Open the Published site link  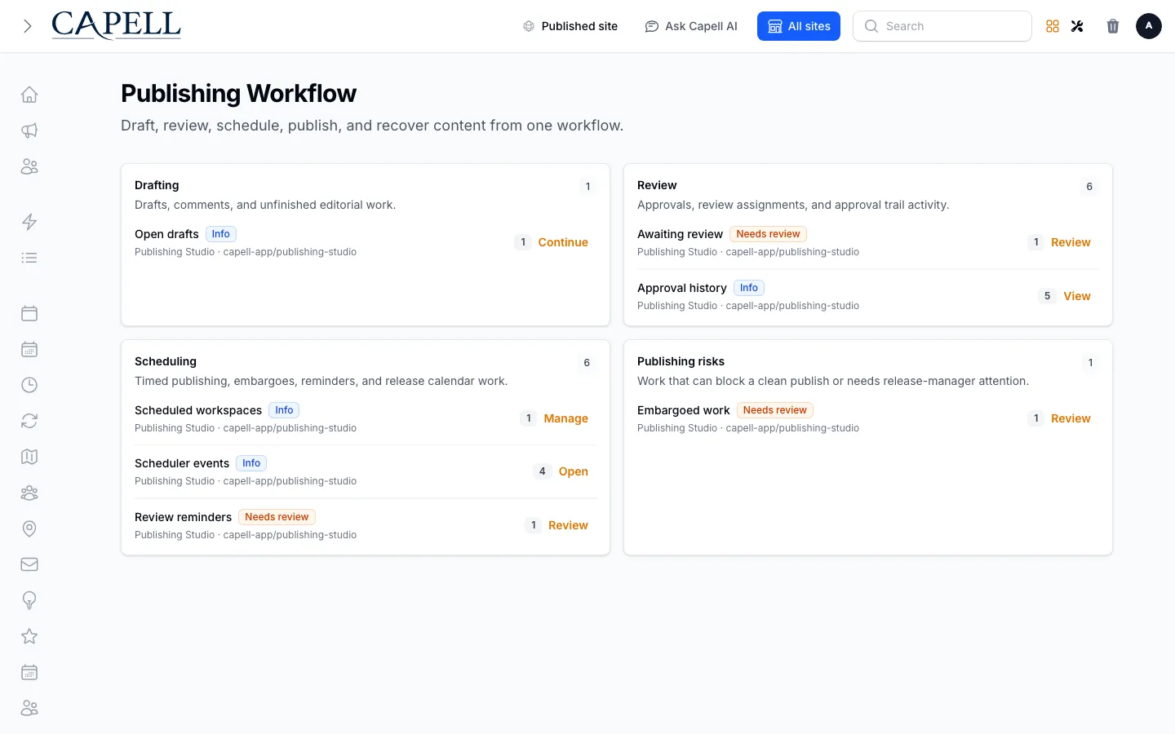tap(570, 26)
